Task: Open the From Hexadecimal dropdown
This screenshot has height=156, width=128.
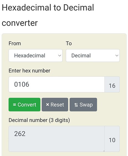Action: 35,56
